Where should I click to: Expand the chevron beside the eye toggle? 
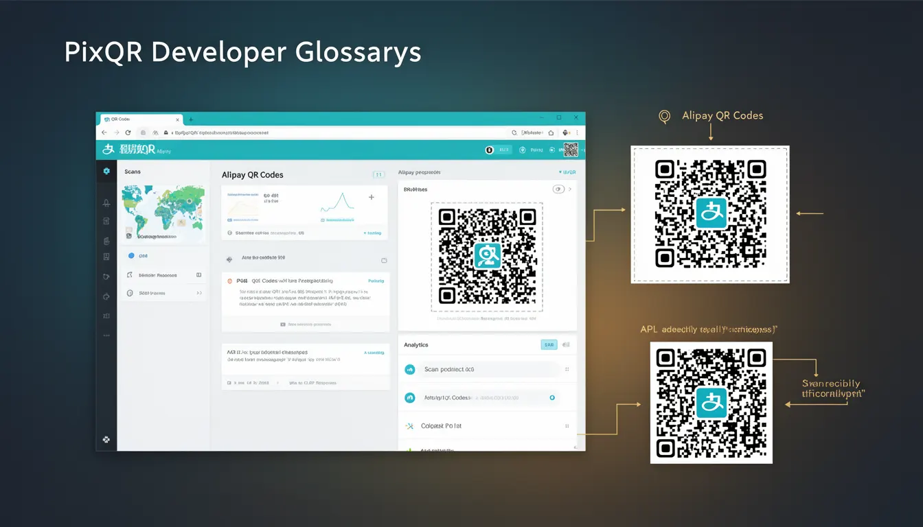[570, 189]
